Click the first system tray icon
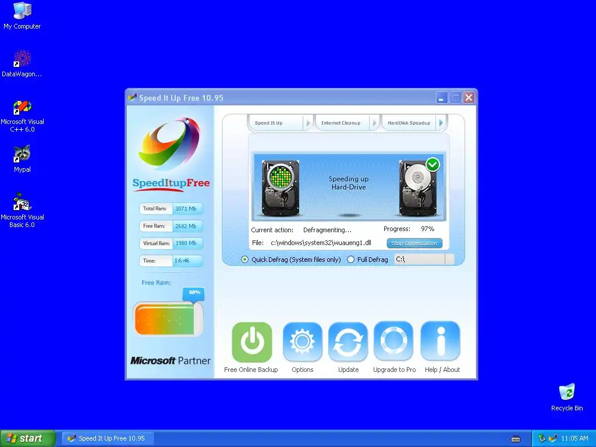 542,438
